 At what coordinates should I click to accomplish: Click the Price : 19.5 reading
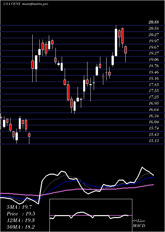[21, 214]
